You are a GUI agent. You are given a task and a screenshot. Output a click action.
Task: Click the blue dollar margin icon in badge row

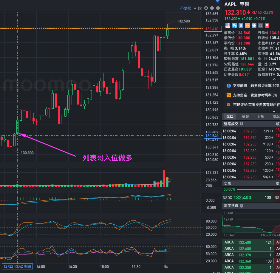[241, 25]
